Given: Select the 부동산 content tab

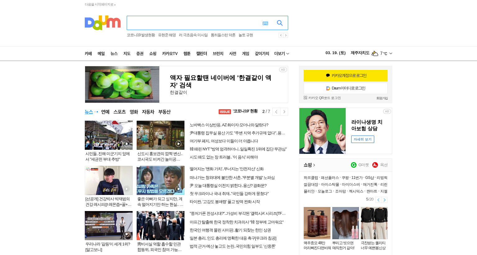Looking at the screenshot, I should pyautogui.click(x=164, y=112).
